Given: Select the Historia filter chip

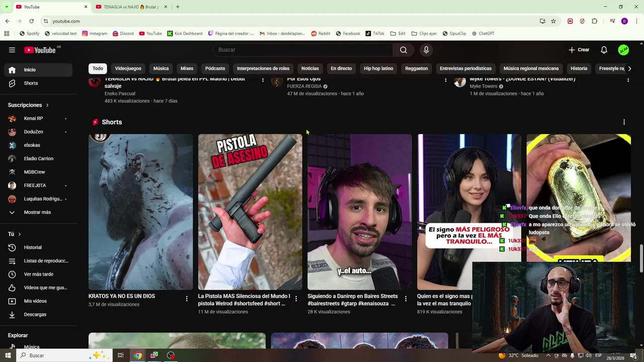Looking at the screenshot, I should pos(579,68).
